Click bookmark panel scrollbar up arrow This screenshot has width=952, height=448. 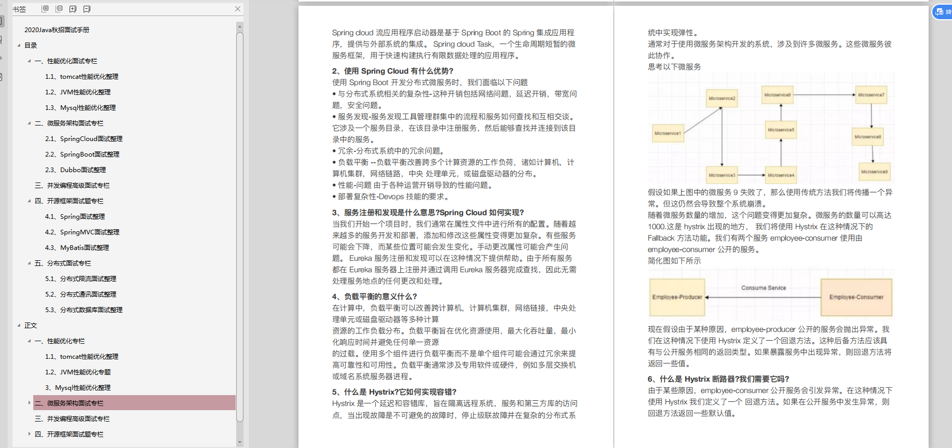[239, 25]
